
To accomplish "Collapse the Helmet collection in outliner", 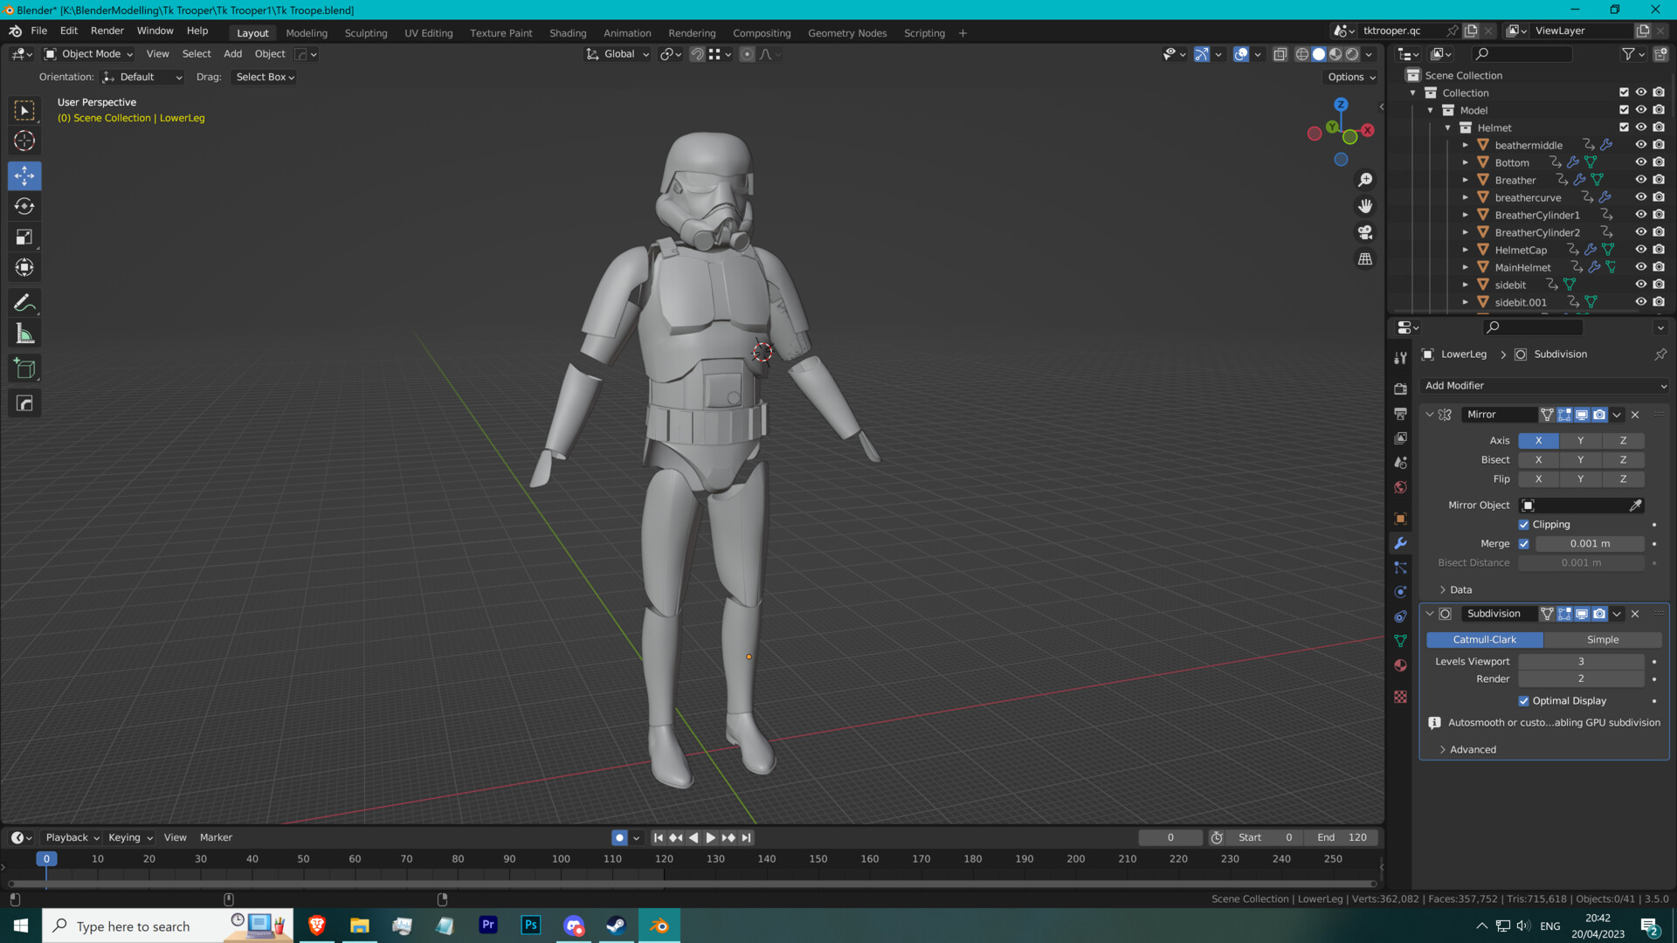I will pos(1447,127).
